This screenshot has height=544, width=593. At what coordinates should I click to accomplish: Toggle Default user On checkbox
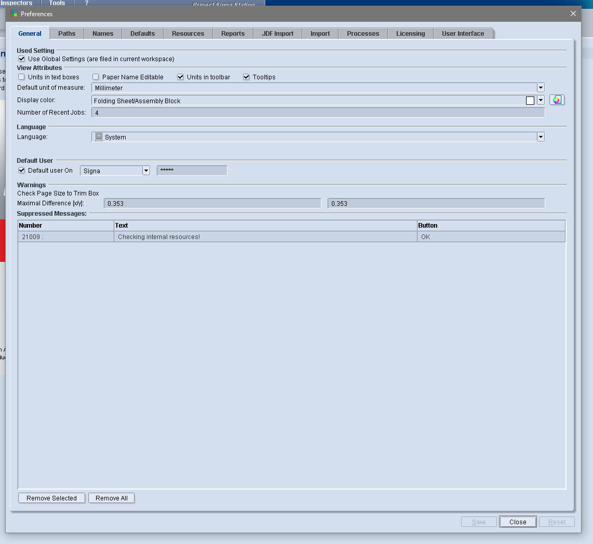(22, 171)
